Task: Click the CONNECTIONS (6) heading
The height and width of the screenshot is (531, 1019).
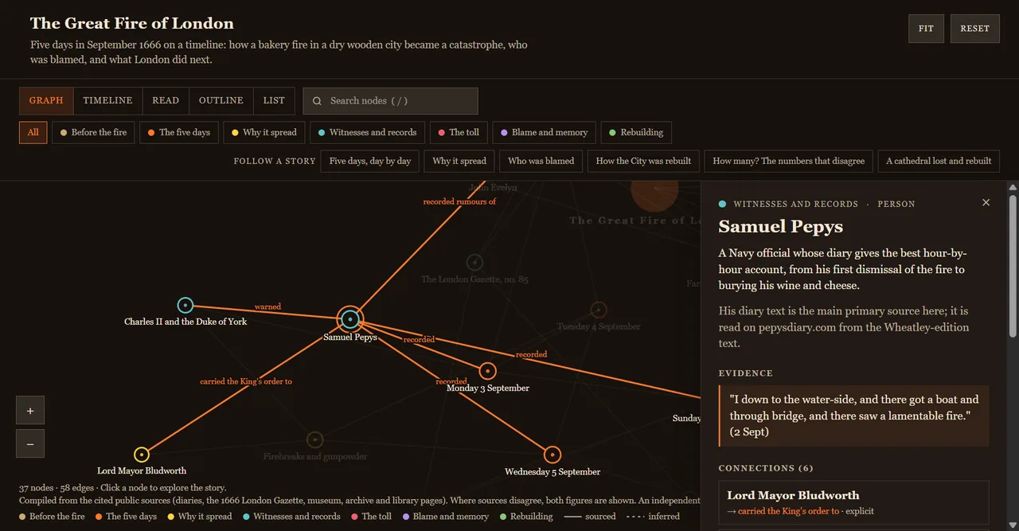Action: click(766, 468)
